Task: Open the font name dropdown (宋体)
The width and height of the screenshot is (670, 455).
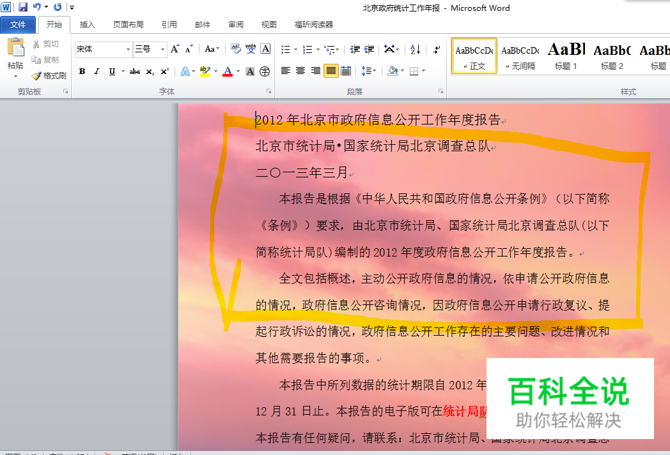Action: point(128,50)
